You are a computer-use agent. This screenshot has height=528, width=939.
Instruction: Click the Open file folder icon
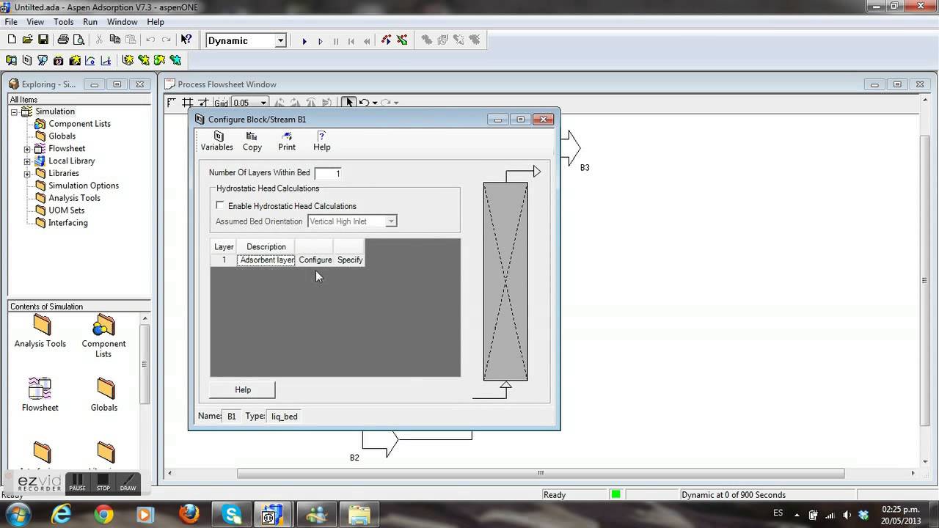[x=27, y=40]
